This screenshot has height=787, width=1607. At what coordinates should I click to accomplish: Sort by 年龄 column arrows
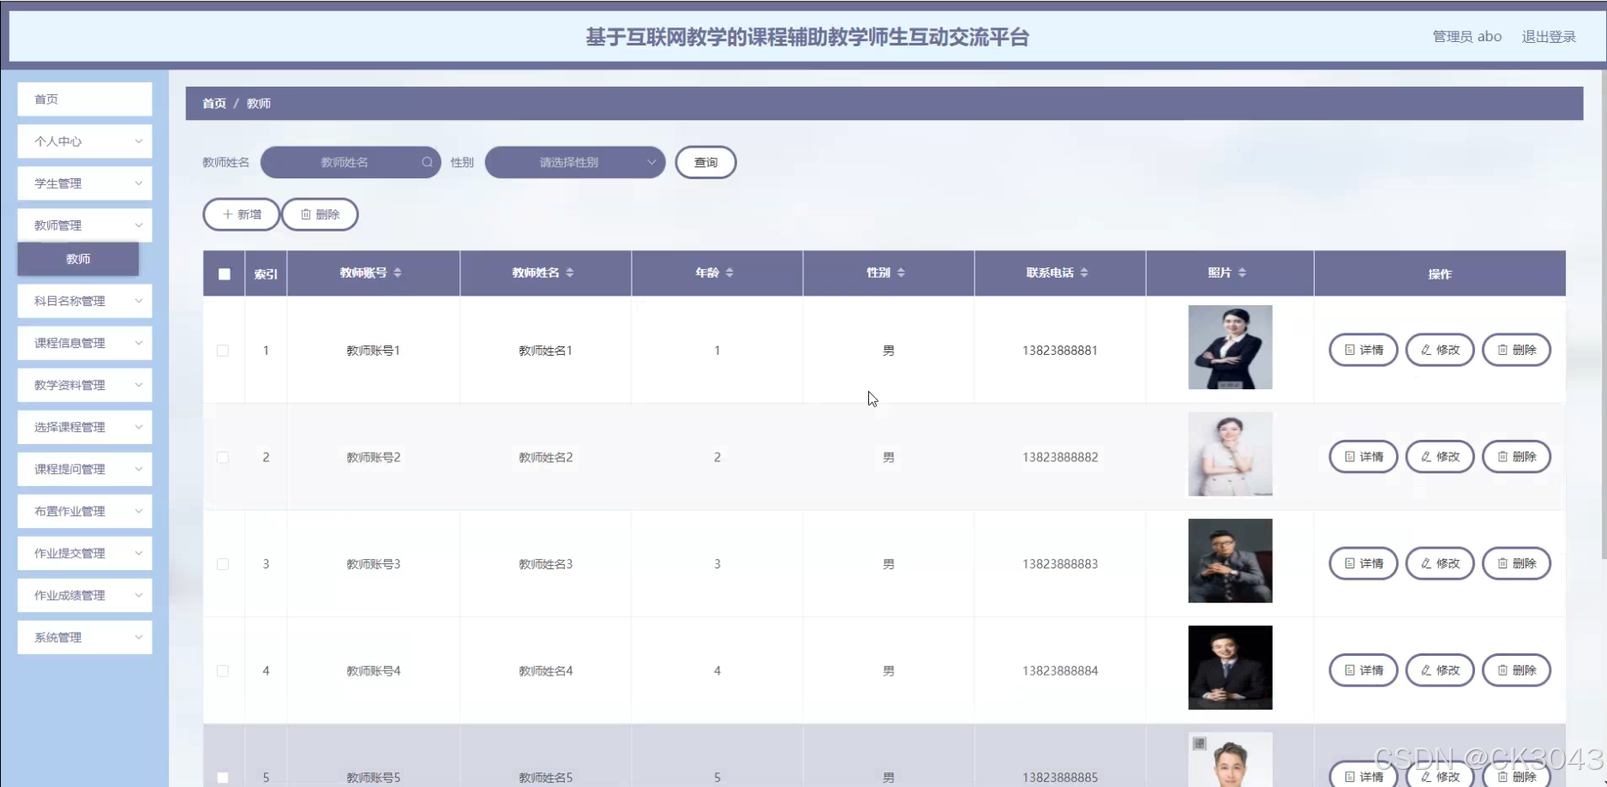(729, 273)
